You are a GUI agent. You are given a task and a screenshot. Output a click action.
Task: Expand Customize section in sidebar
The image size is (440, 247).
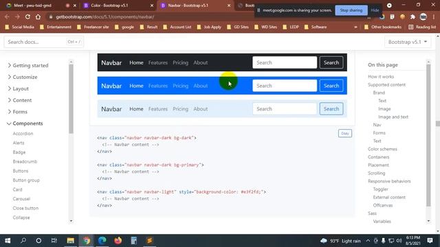click(23, 77)
